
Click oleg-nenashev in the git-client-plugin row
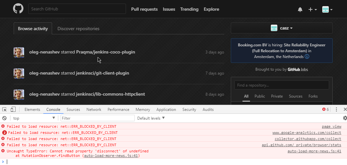point(45,73)
